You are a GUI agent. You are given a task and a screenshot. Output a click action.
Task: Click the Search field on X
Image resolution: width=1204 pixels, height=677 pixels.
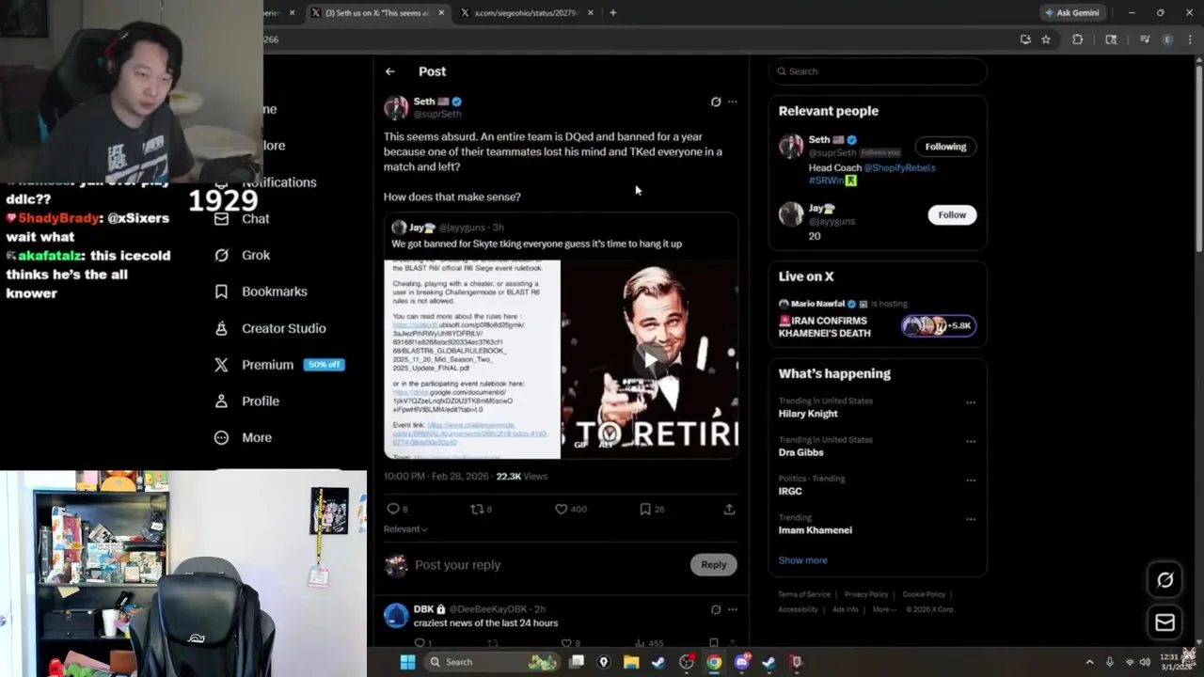click(878, 71)
